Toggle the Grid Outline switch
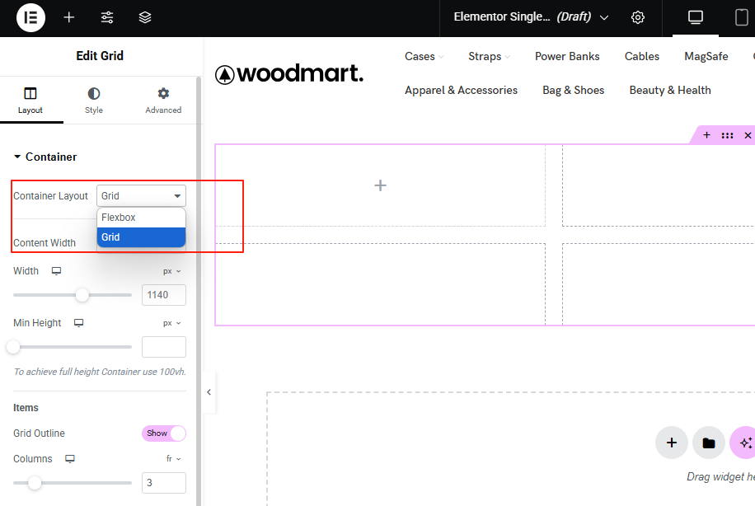 click(x=164, y=433)
